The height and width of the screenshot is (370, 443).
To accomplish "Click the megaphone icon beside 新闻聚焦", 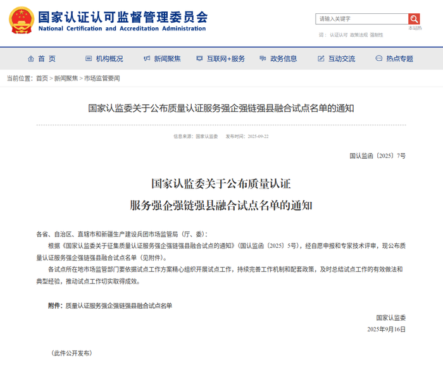I will pos(147,59).
